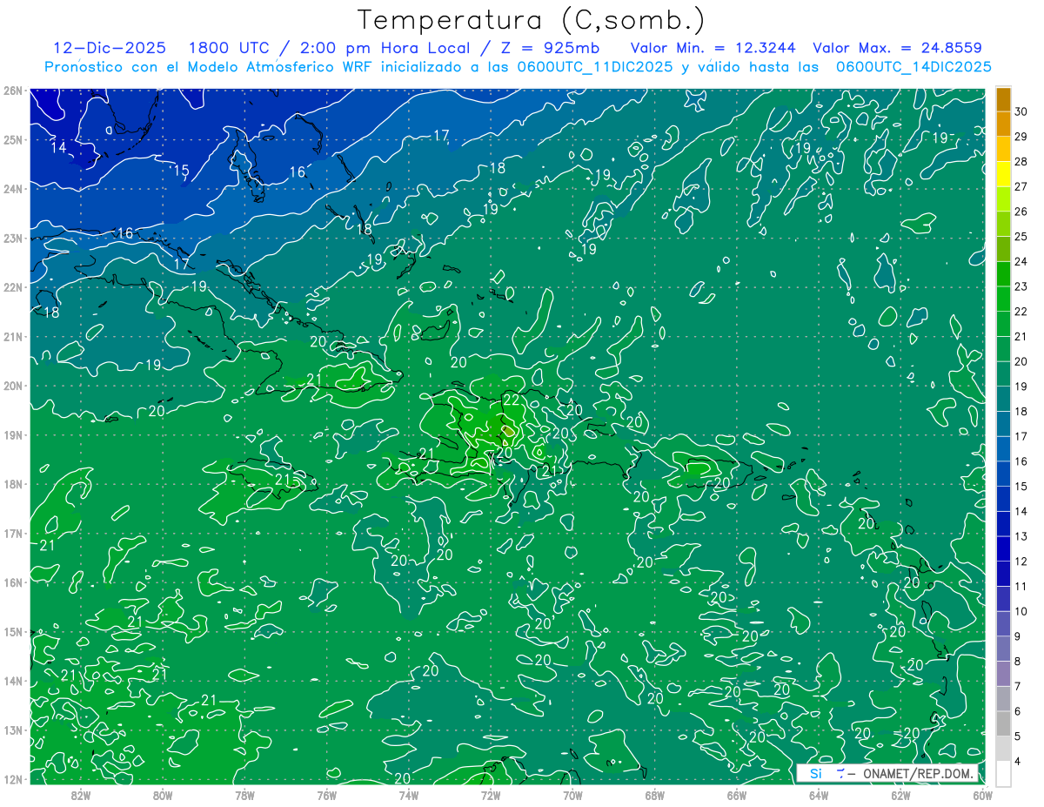The height and width of the screenshot is (807, 1044).
Task: Click the "18N" latitude axis label
Action: click(13, 484)
